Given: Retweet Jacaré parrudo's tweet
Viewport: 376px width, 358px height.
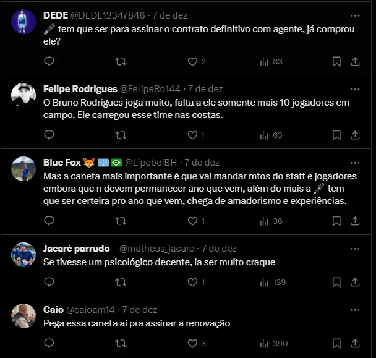Looking at the screenshot, I should (121, 283).
